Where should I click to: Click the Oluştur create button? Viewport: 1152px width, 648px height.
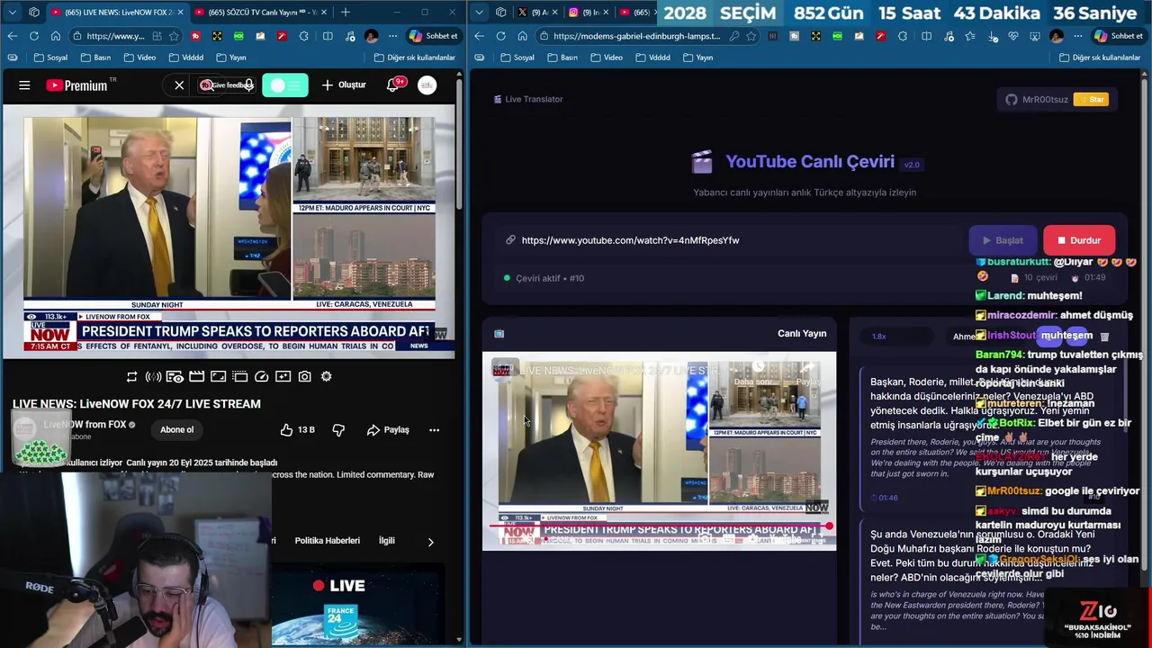[x=344, y=85]
